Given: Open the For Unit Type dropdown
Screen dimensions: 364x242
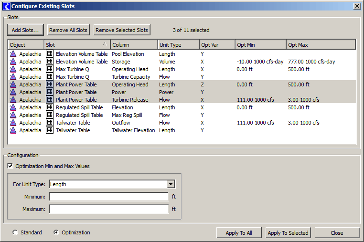Looking at the screenshot, I should click(171, 184).
